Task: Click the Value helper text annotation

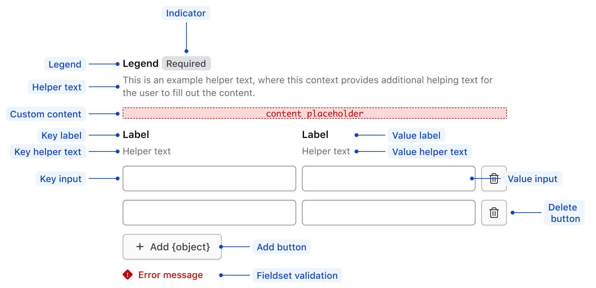Action: pyautogui.click(x=430, y=152)
